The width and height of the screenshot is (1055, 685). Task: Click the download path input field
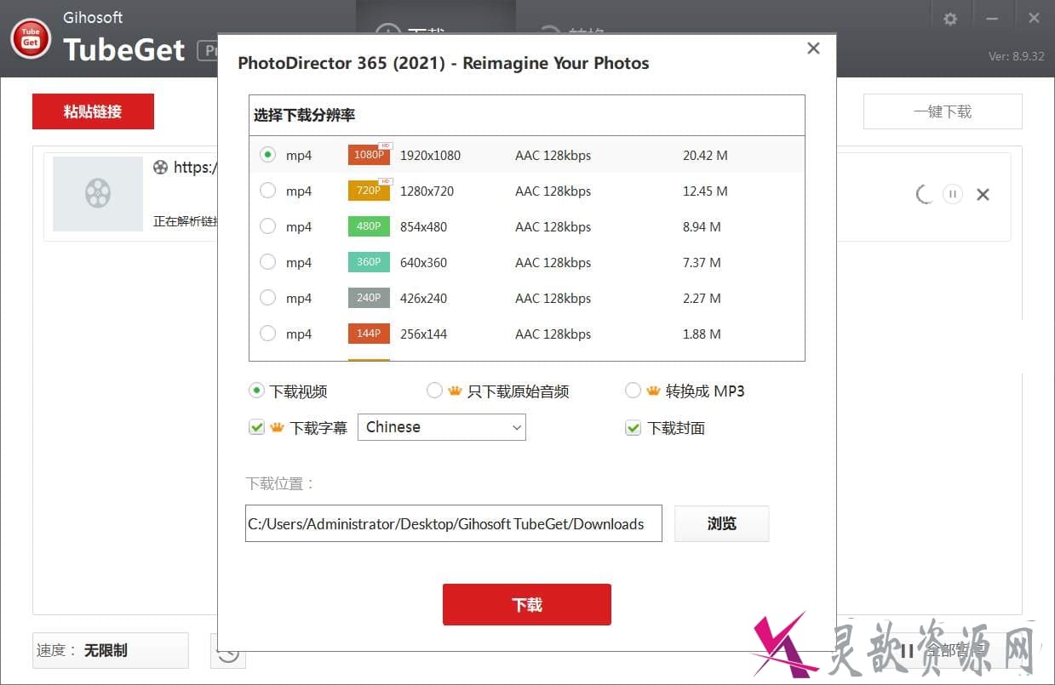tap(454, 523)
